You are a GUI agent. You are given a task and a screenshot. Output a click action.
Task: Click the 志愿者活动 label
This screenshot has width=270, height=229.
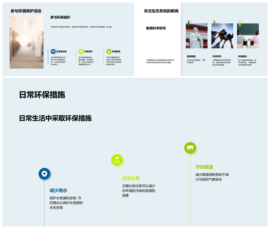[x=62, y=52]
